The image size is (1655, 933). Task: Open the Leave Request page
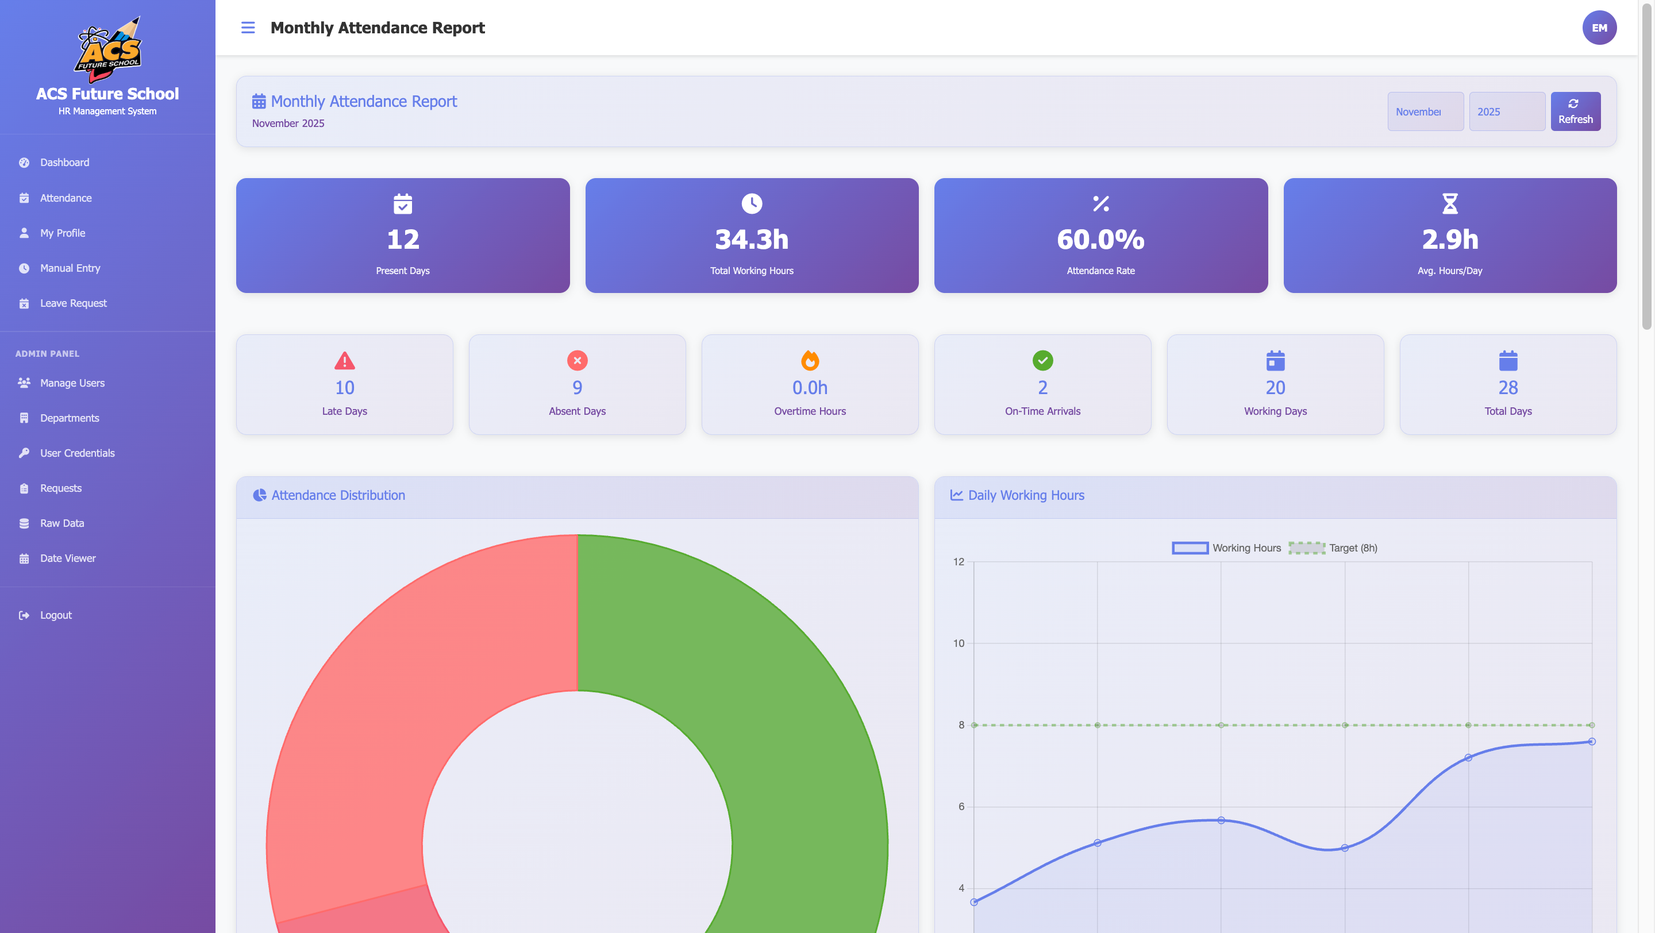[x=73, y=303]
